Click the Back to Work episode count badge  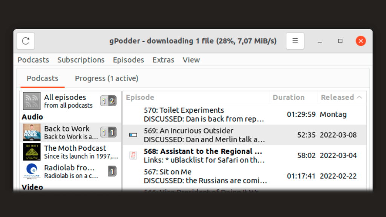tap(108, 132)
